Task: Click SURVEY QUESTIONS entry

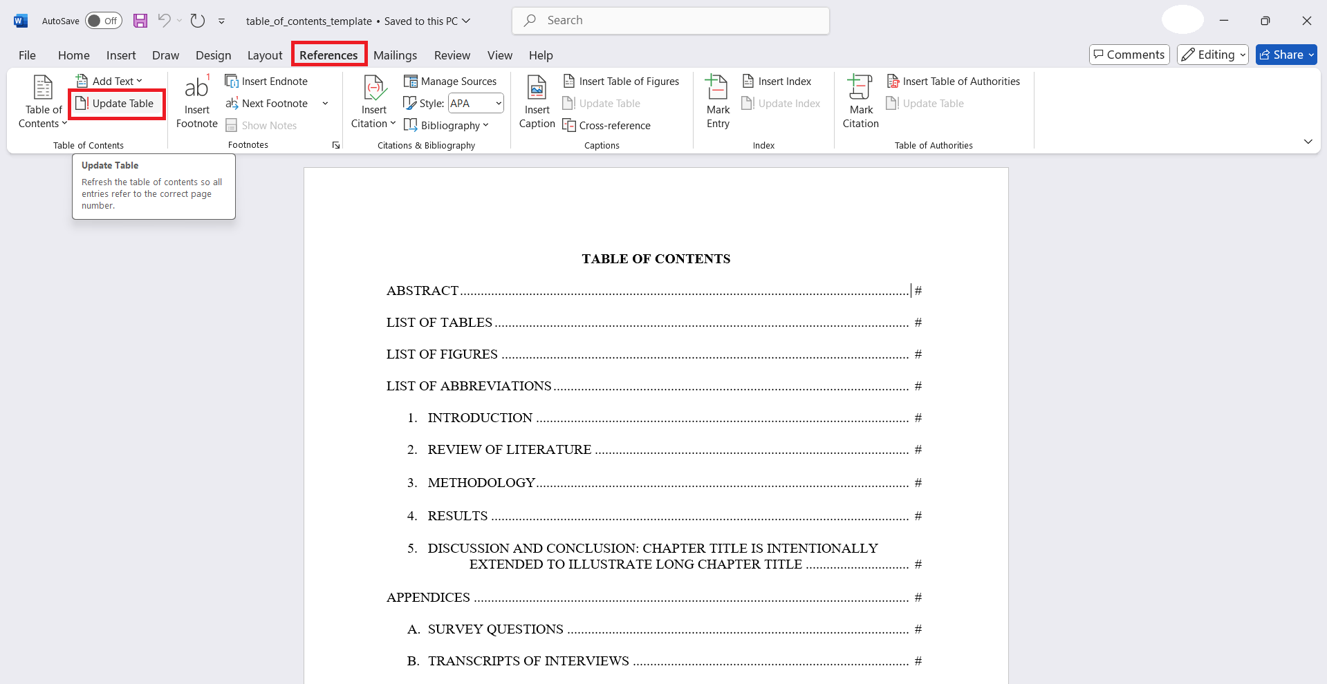Action: (665, 629)
